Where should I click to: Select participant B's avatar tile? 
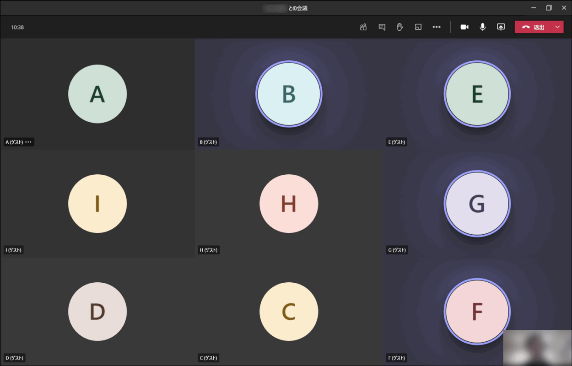(x=289, y=94)
